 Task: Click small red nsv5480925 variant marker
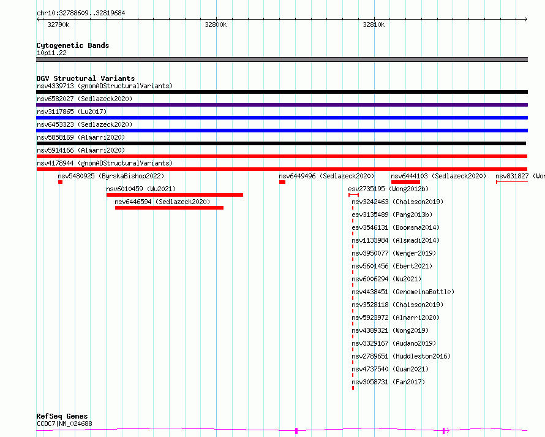(61, 182)
